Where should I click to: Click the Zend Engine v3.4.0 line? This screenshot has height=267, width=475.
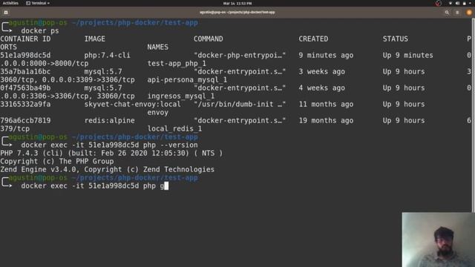[x=107, y=170]
